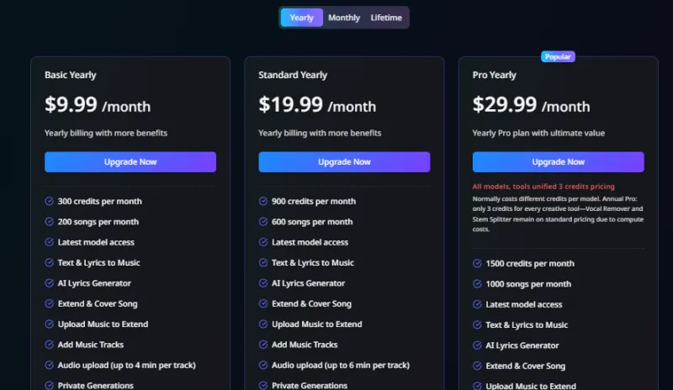
Task: Click checkmark icon beside 900 credits per month
Action: point(263,202)
